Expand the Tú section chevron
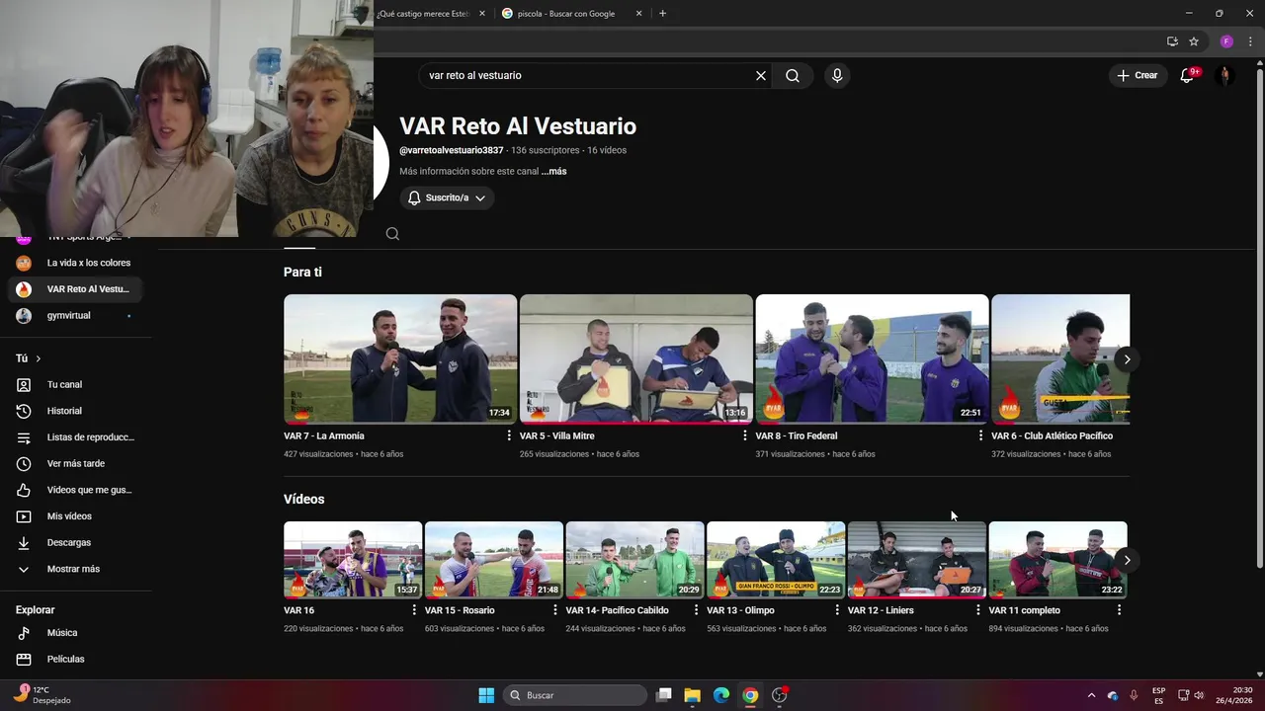The width and height of the screenshot is (1265, 711). 38,358
